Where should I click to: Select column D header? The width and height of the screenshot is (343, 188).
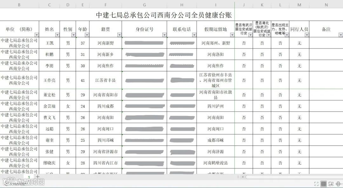68,5
